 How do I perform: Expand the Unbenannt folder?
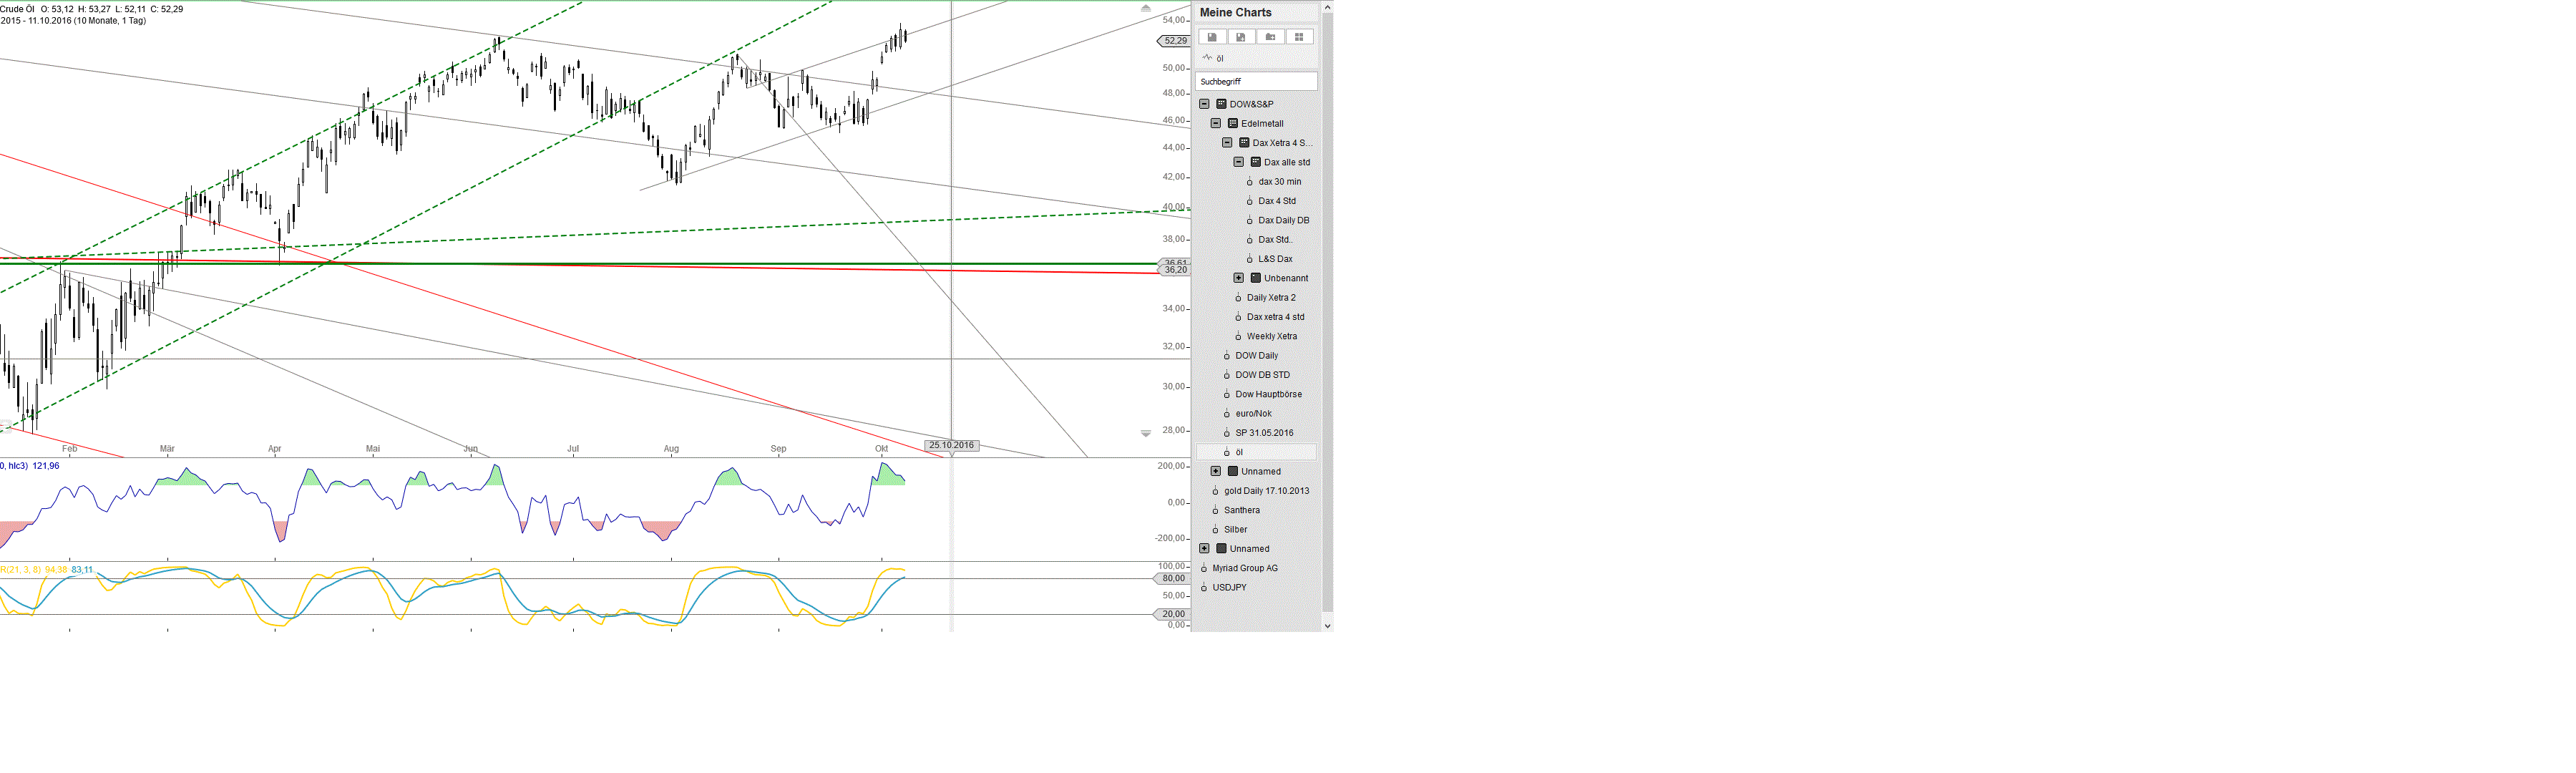point(1238,278)
